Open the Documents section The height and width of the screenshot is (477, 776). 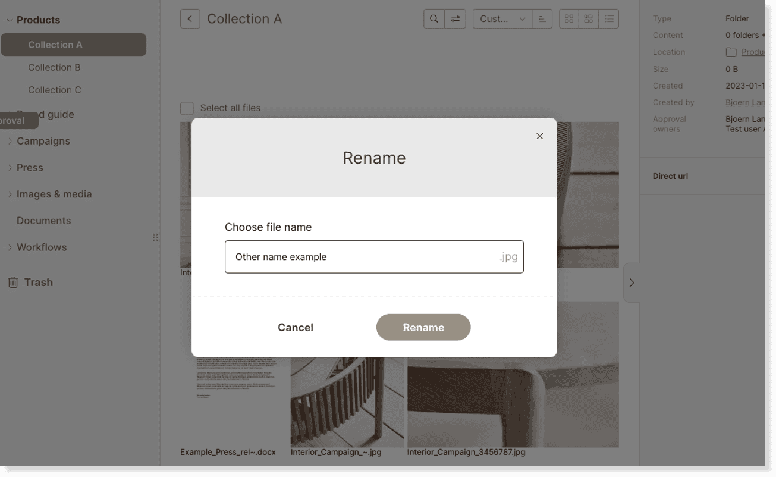point(43,220)
